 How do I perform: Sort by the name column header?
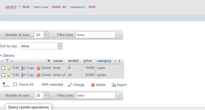pyautogui.click(x=58, y=61)
